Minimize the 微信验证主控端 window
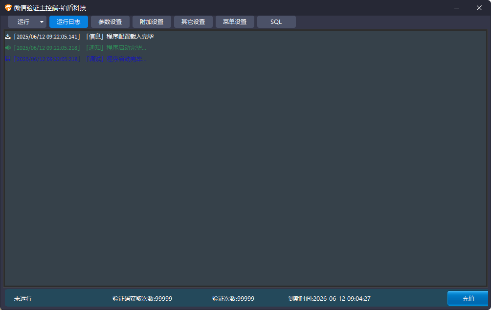This screenshot has height=310, width=491. [457, 8]
